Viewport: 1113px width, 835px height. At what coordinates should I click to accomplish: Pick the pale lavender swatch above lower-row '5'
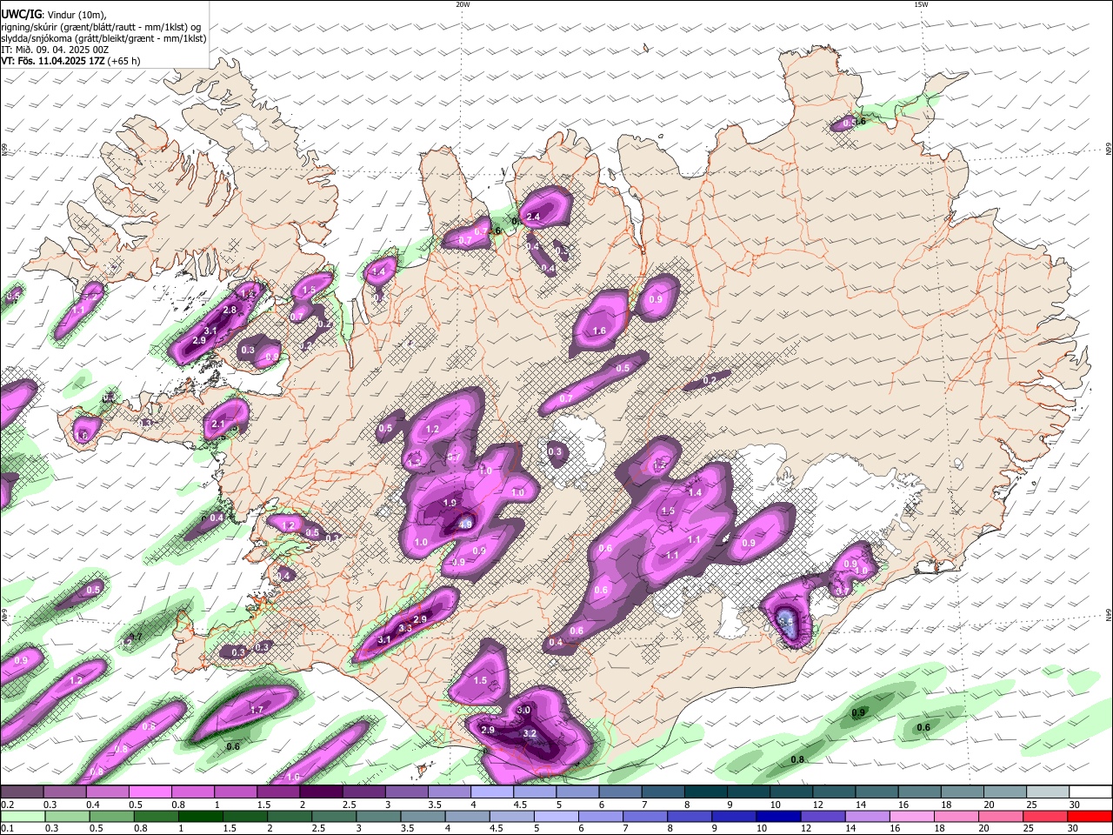556,817
